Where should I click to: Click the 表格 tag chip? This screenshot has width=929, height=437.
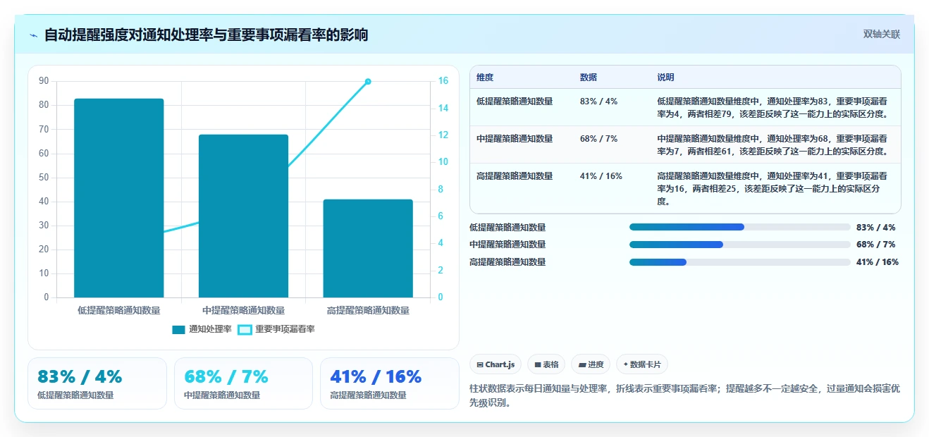[546, 364]
